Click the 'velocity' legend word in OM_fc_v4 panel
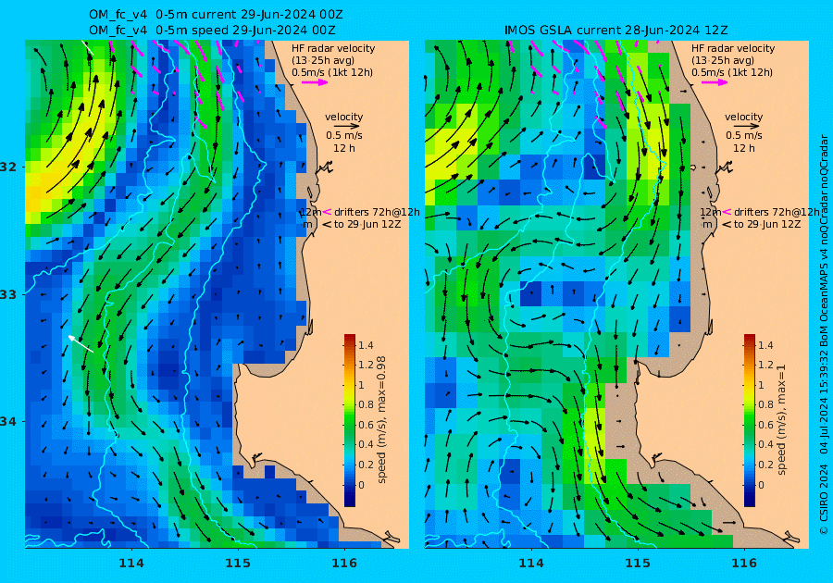Screen dimensions: 833x583 click(343, 117)
